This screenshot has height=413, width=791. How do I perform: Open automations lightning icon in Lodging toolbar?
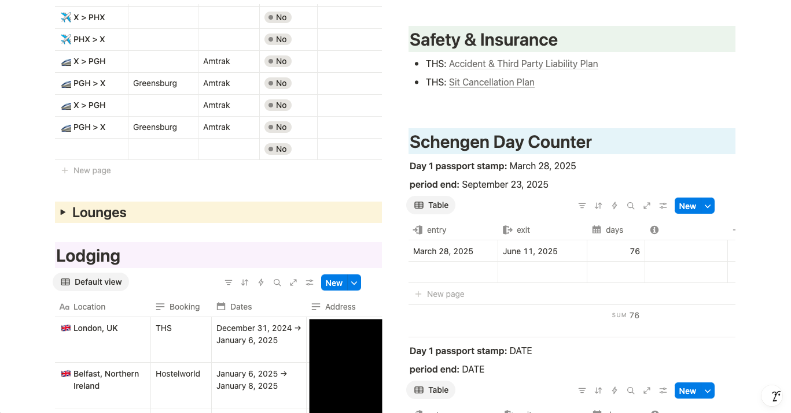(261, 283)
